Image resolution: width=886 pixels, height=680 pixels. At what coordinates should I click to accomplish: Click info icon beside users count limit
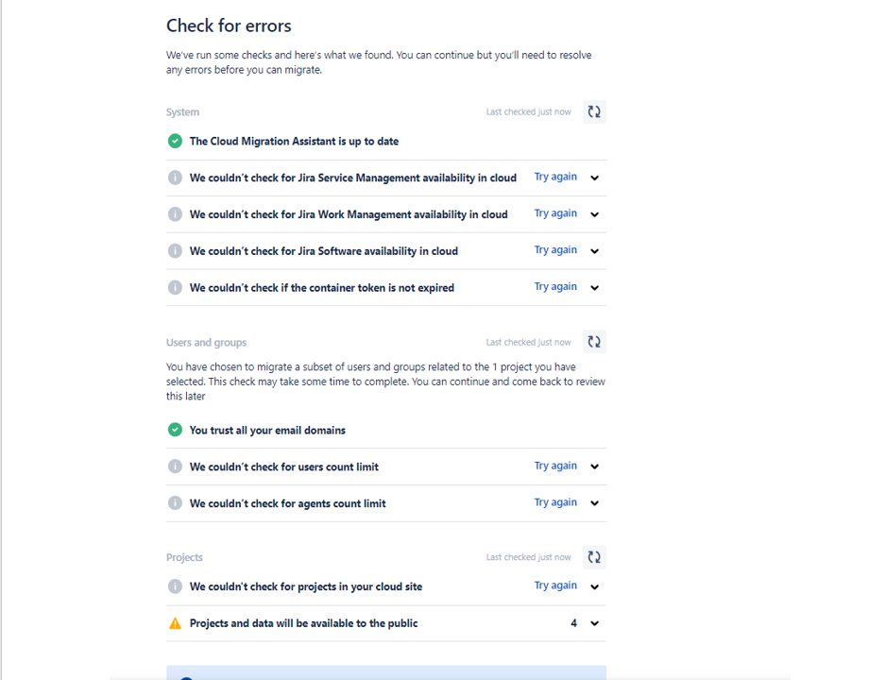pyautogui.click(x=175, y=467)
